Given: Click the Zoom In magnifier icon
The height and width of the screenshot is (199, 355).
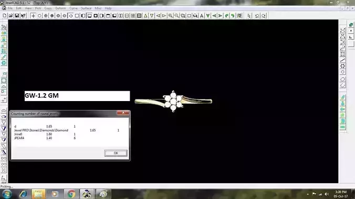Looking at the screenshot, I should pyautogui.click(x=170, y=16).
